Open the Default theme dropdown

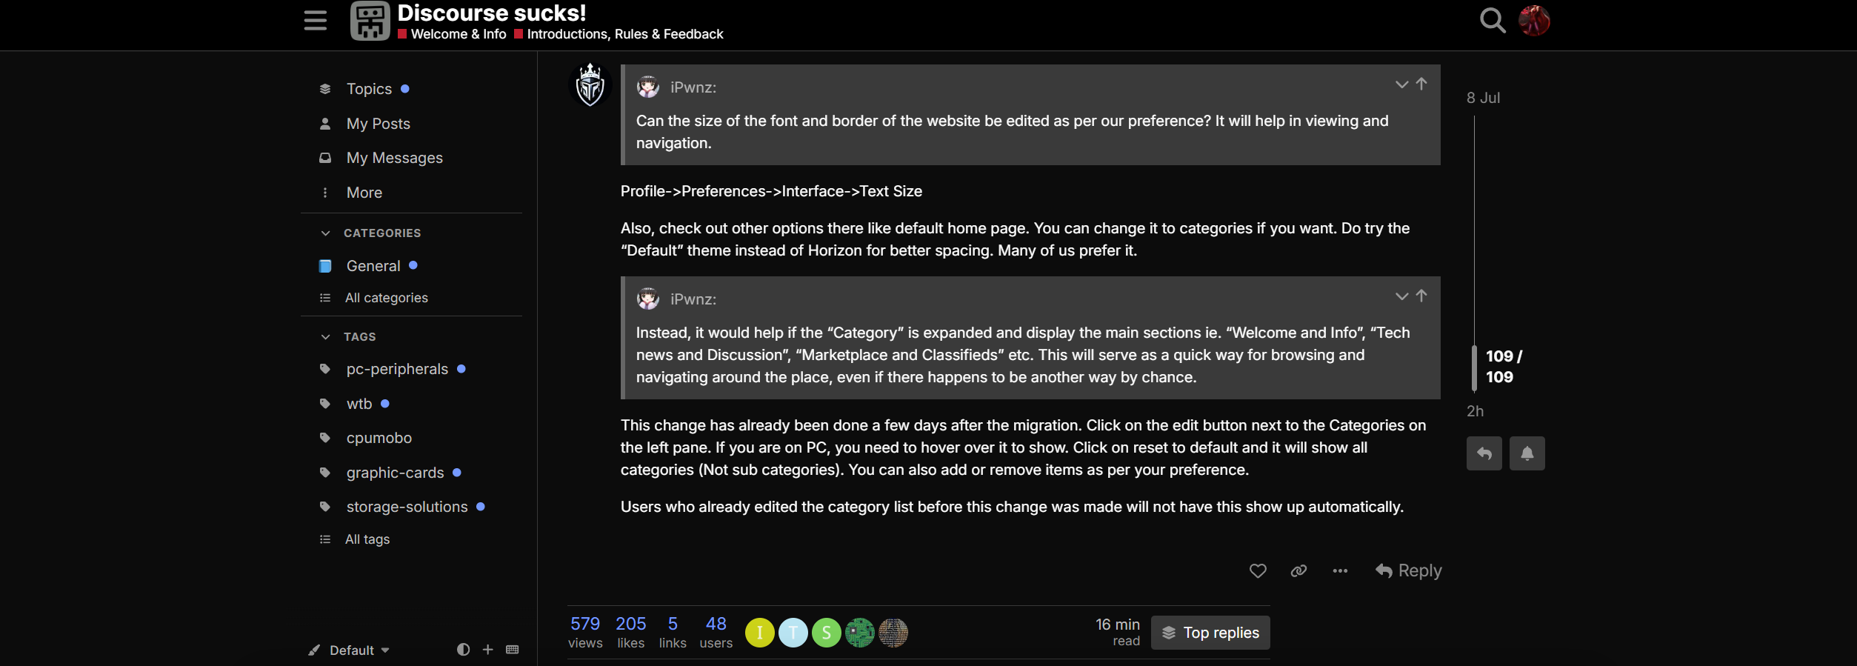(350, 650)
